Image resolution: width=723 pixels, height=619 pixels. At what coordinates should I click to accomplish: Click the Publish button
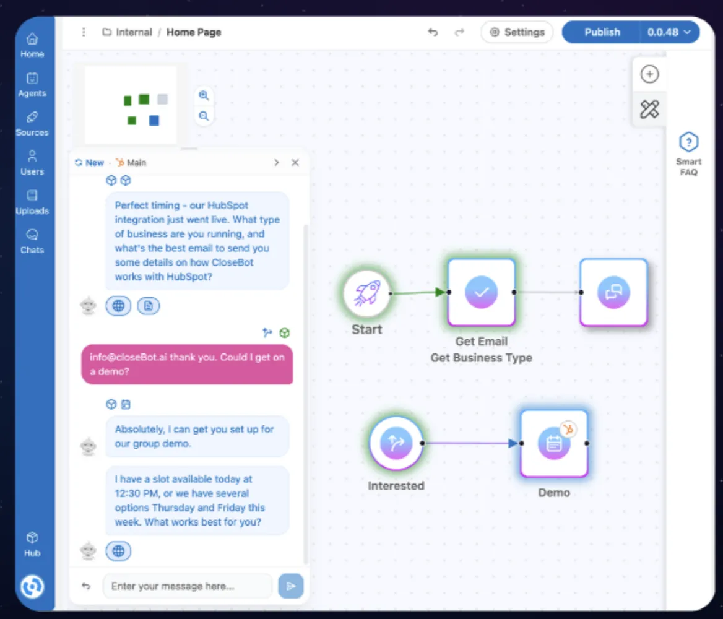(602, 32)
